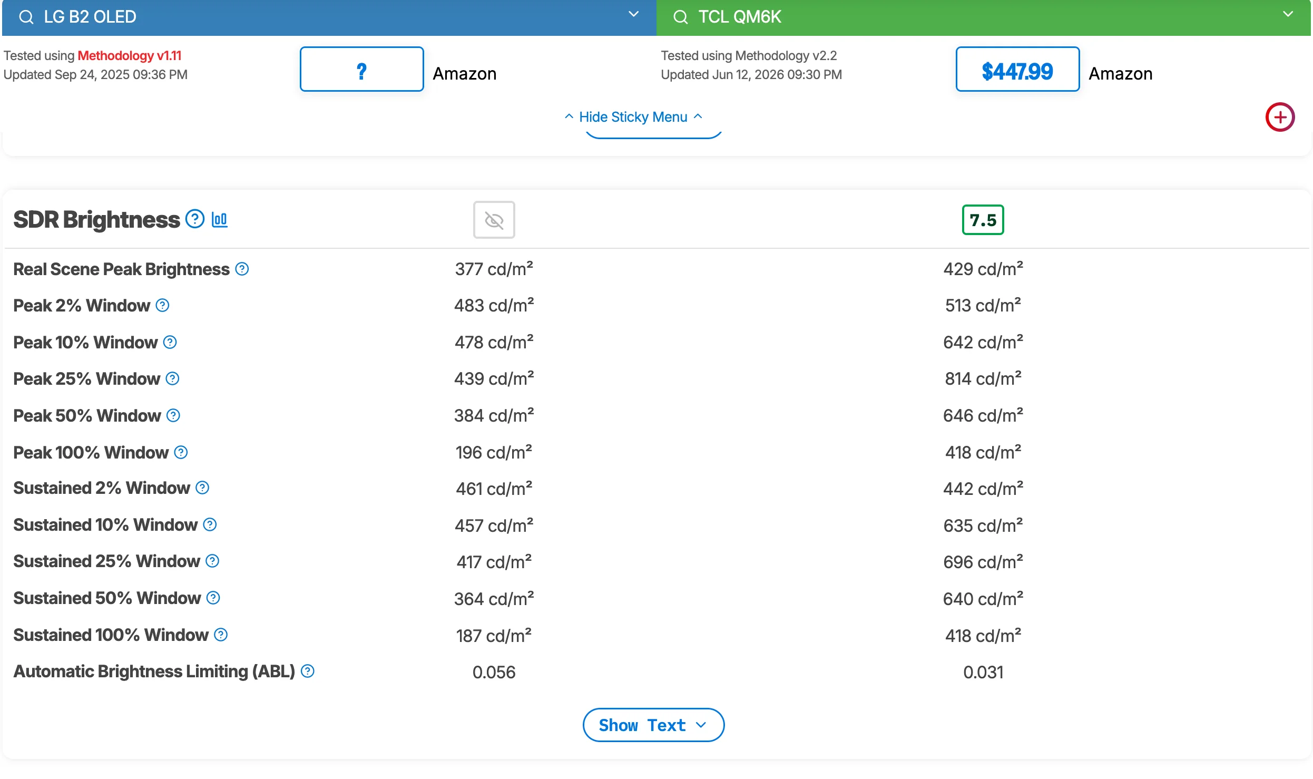Open help for Peak 2% Window

162,306
